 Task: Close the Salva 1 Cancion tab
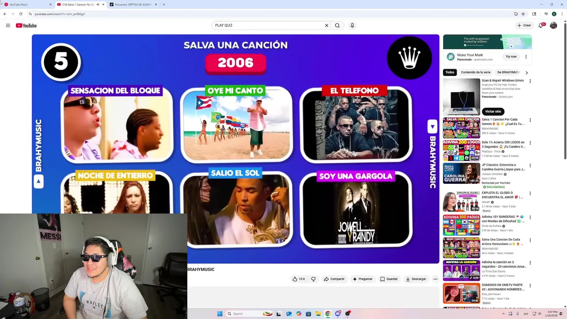click(x=103, y=4)
